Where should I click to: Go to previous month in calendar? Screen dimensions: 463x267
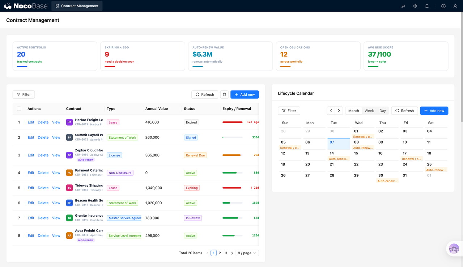click(331, 111)
